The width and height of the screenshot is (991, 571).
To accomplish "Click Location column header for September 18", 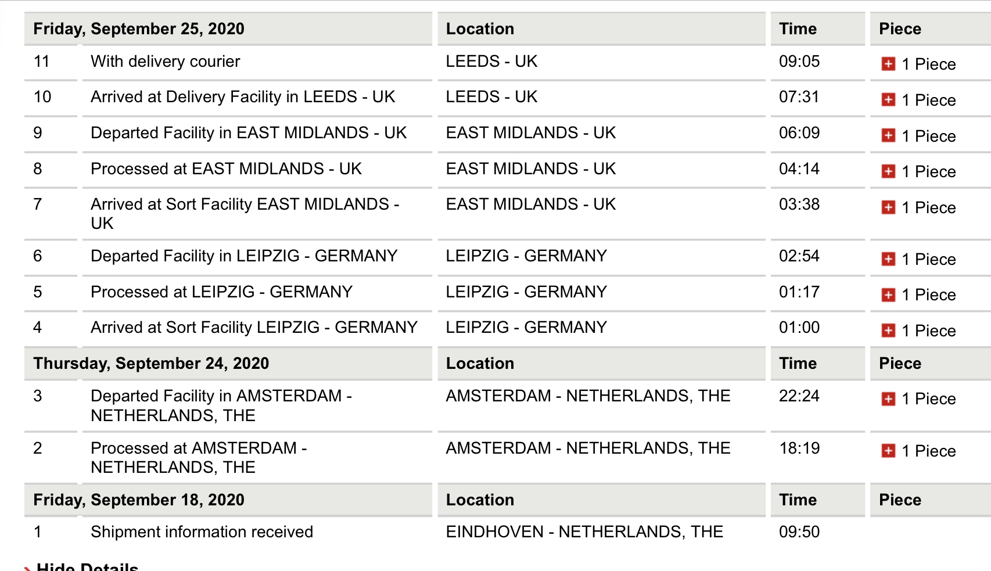I will (x=480, y=500).
